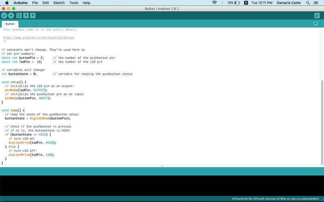Viewport: 324px width, 202px height.
Task: Click the console divider handle
Action: (162, 166)
